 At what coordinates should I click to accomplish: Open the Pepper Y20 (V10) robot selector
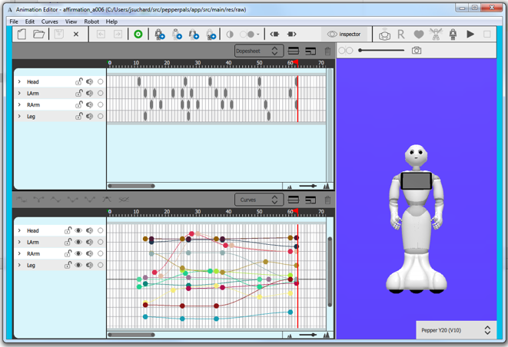point(456,330)
